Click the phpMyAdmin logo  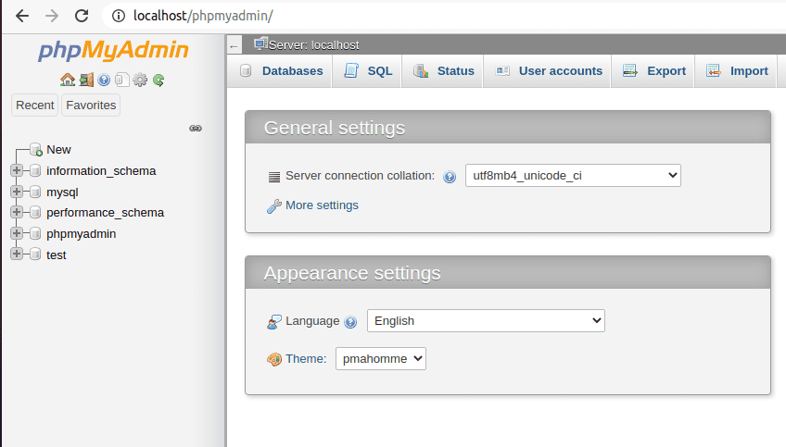(x=113, y=51)
